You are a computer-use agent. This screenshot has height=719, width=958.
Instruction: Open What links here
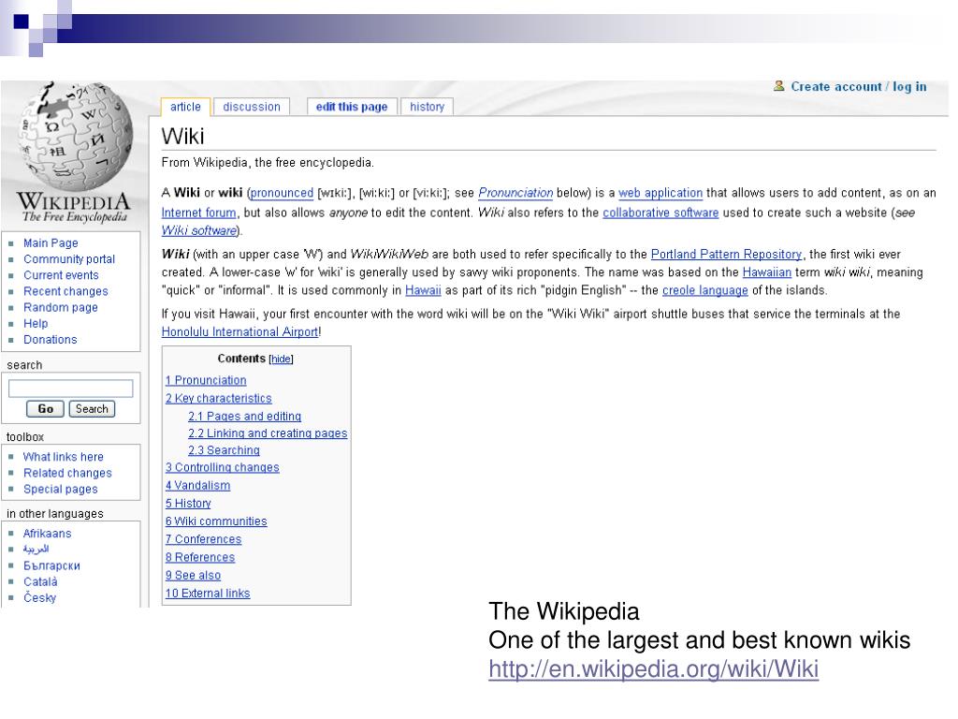pyautogui.click(x=63, y=457)
